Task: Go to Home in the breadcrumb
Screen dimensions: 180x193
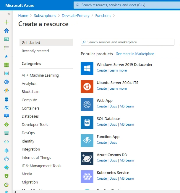Action: [23, 16]
